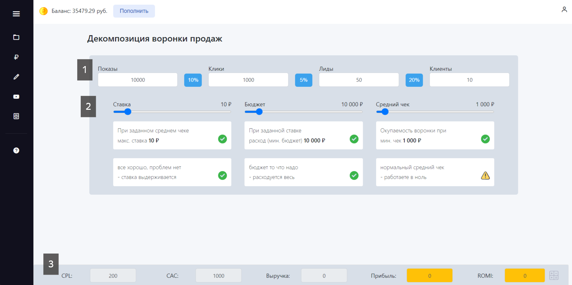Click the CAC value field
572x285 pixels.
click(x=219, y=276)
